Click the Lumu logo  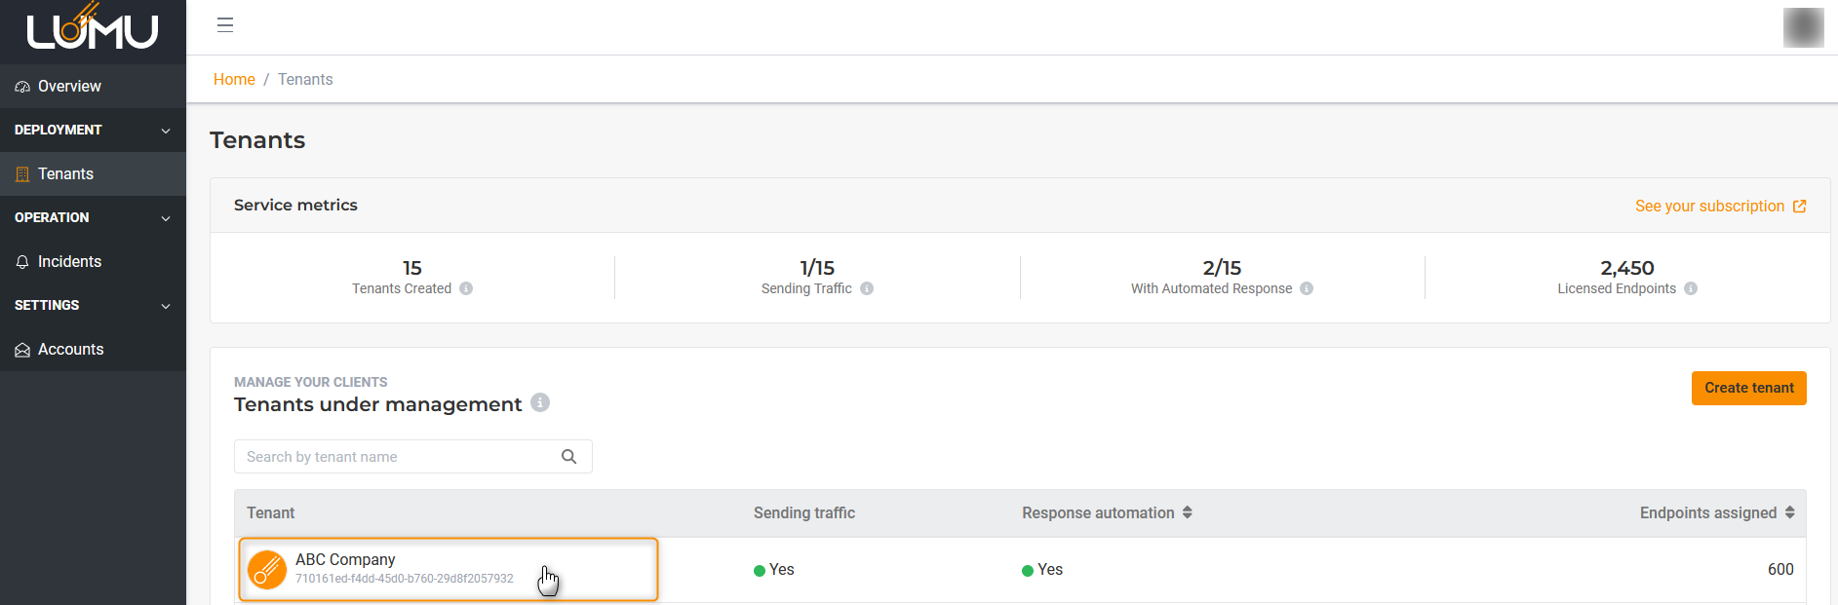pyautogui.click(x=93, y=29)
